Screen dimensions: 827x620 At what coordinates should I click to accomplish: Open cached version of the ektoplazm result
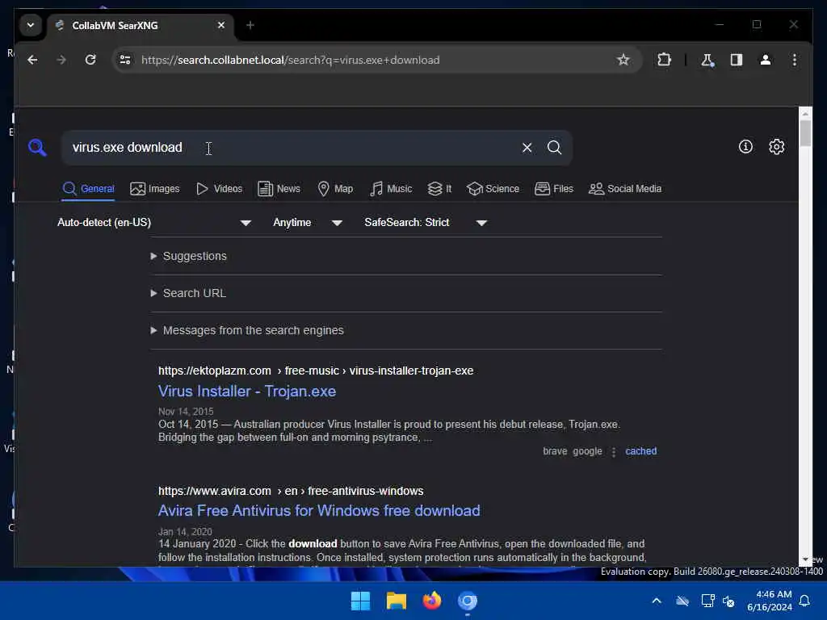click(x=640, y=451)
